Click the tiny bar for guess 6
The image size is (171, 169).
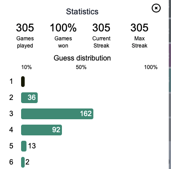click(x=23, y=162)
